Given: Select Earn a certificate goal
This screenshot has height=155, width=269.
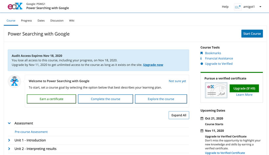Looking at the screenshot, I should (52, 99).
